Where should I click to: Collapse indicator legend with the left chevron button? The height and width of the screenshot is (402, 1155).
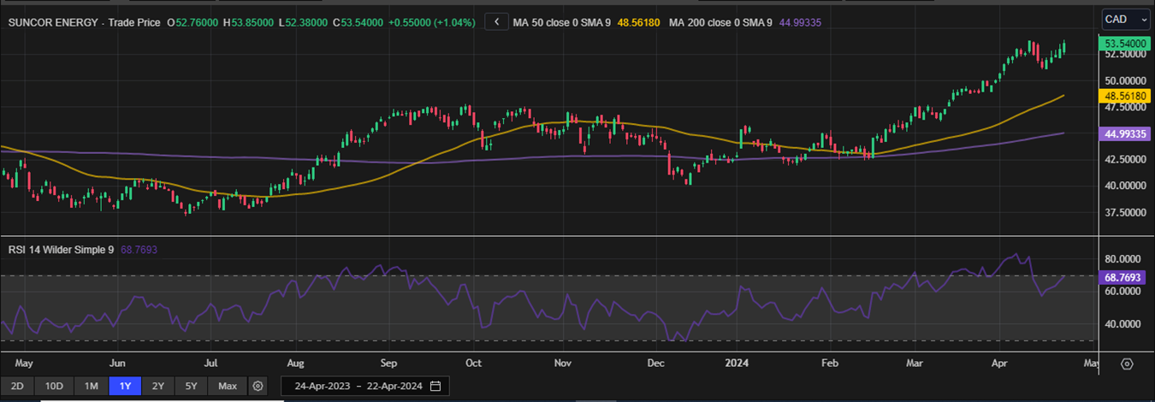coord(496,22)
